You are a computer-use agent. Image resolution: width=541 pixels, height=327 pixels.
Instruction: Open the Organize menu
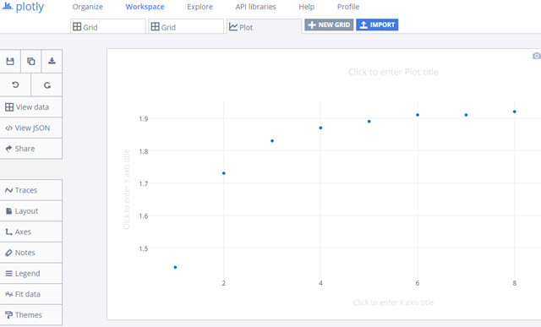coord(88,7)
